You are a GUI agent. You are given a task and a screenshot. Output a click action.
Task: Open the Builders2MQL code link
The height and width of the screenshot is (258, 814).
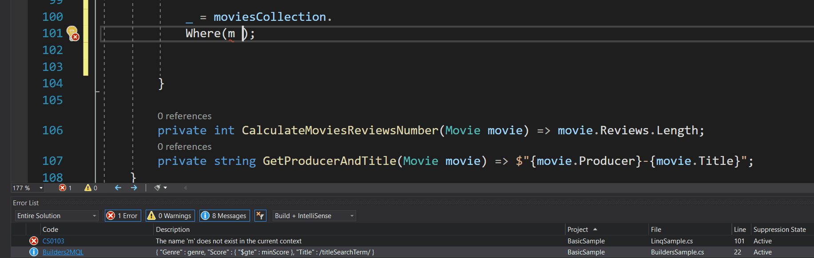(63, 252)
